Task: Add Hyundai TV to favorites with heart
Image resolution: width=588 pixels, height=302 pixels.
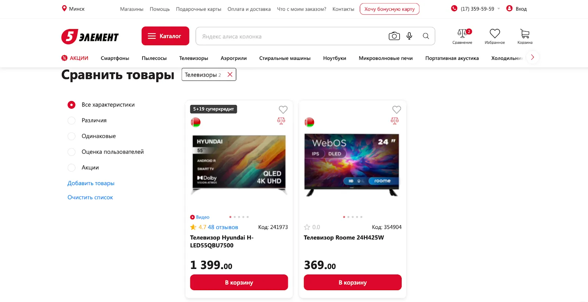Action: (283, 109)
